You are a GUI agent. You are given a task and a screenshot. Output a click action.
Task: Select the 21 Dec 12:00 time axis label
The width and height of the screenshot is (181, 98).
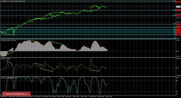pos(108,97)
